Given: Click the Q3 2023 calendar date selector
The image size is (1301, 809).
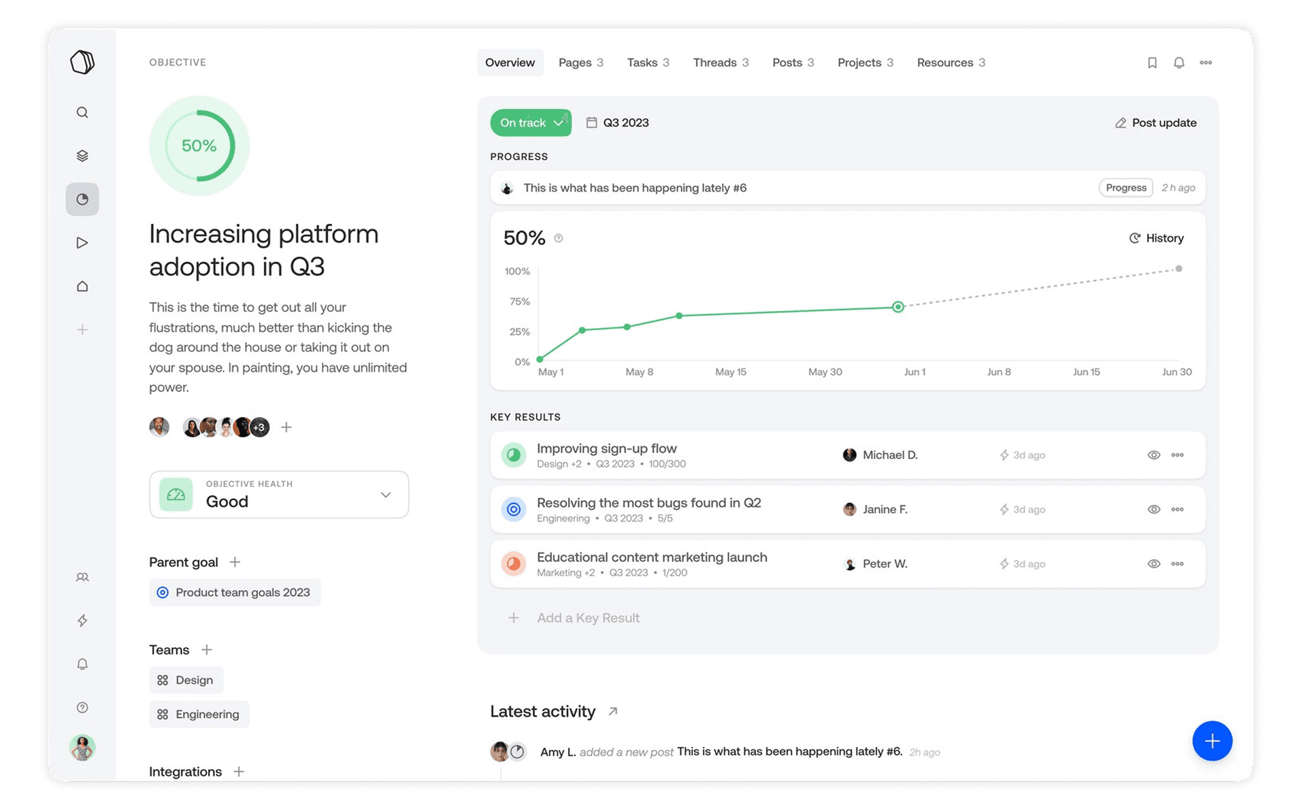Looking at the screenshot, I should (617, 123).
